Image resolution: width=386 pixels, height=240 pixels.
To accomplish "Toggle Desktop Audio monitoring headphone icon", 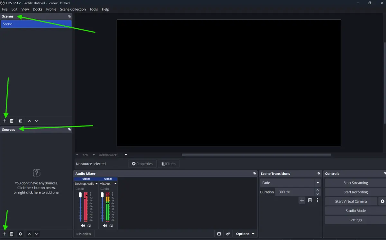I will click(x=89, y=226).
